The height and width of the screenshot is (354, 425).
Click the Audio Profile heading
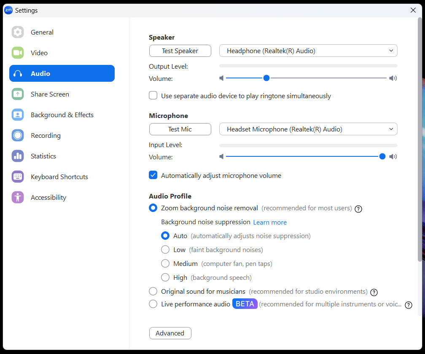click(x=170, y=196)
